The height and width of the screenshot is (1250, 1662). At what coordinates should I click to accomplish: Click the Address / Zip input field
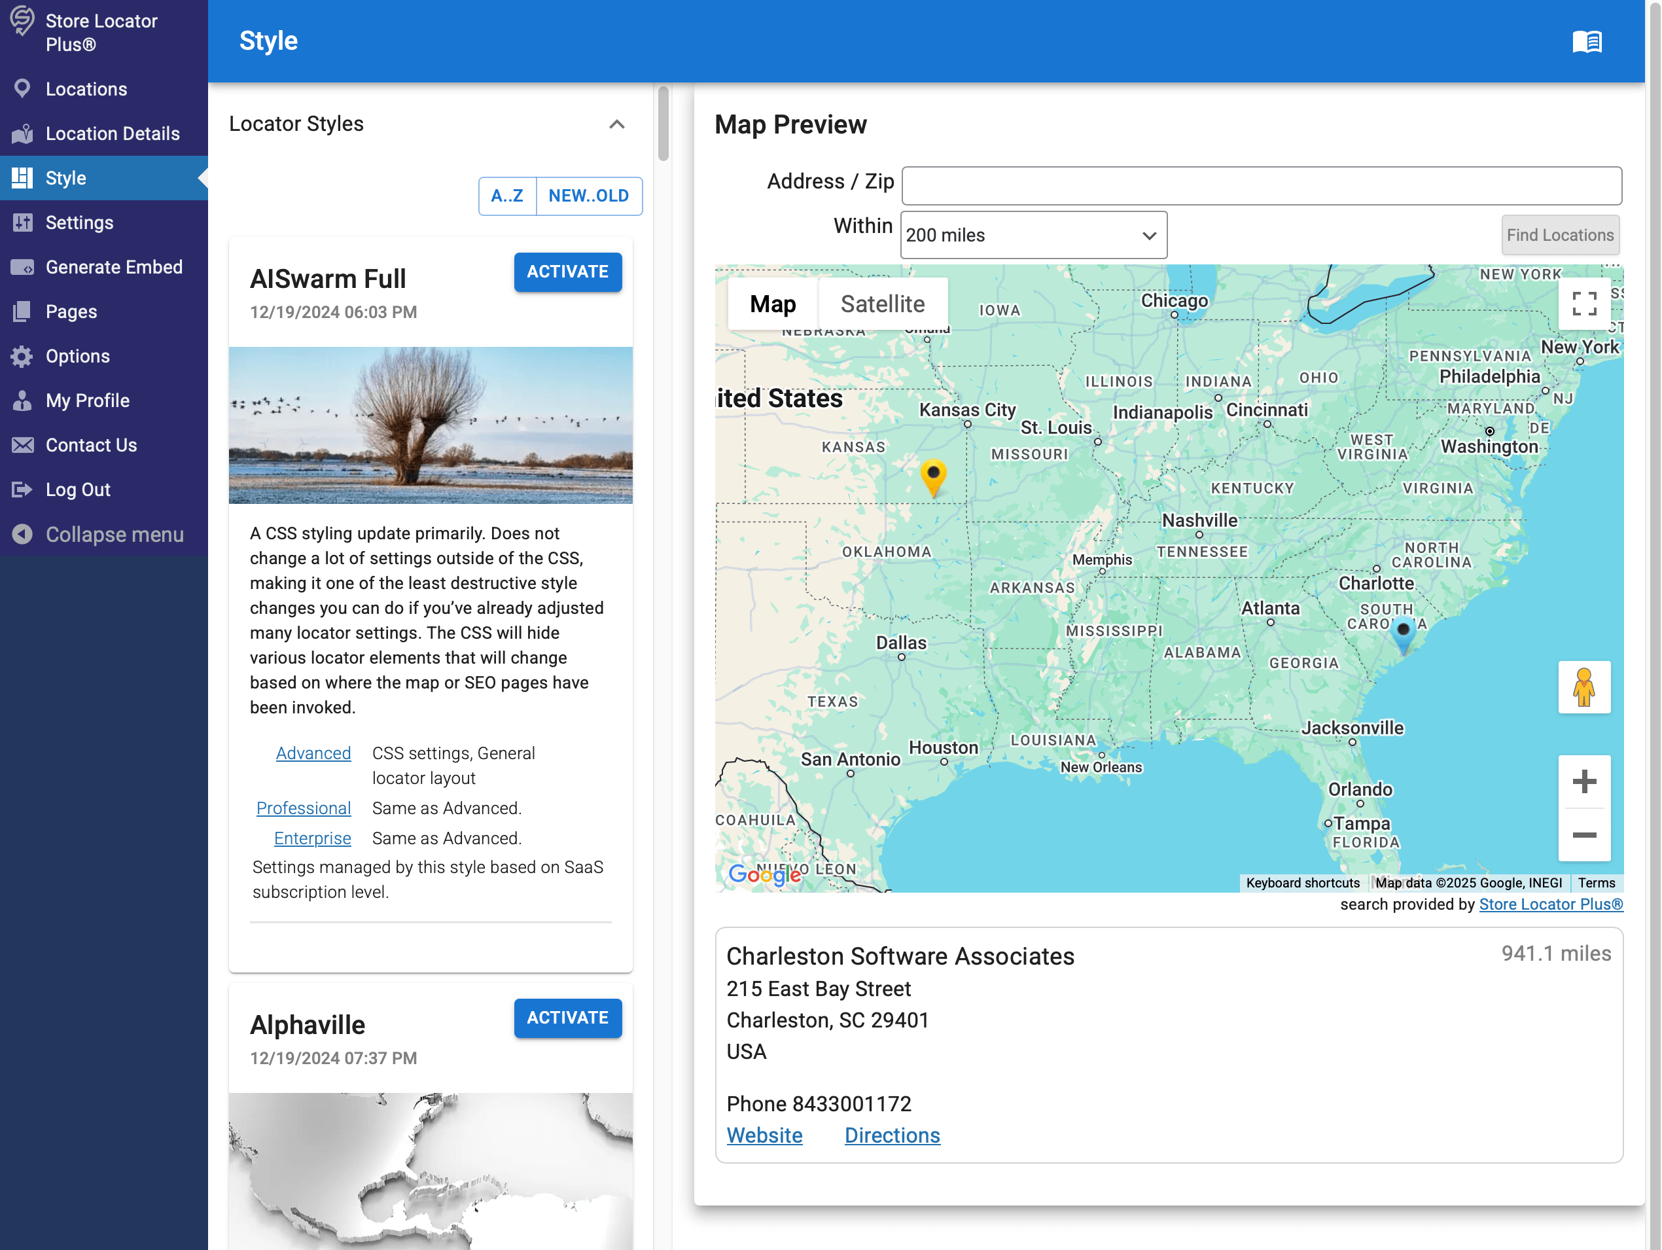(x=1261, y=186)
